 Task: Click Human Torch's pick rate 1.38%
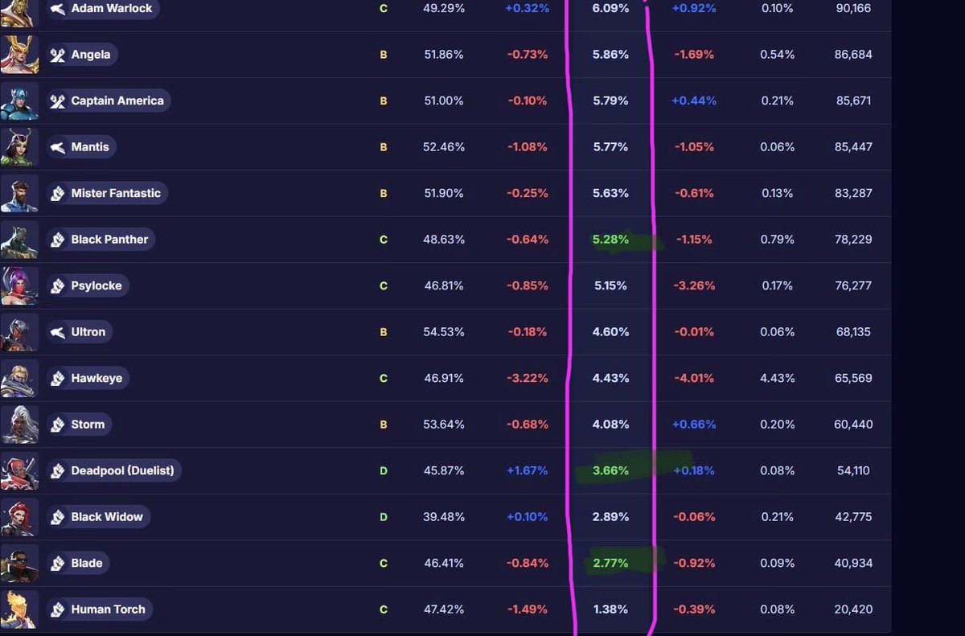[x=610, y=609]
